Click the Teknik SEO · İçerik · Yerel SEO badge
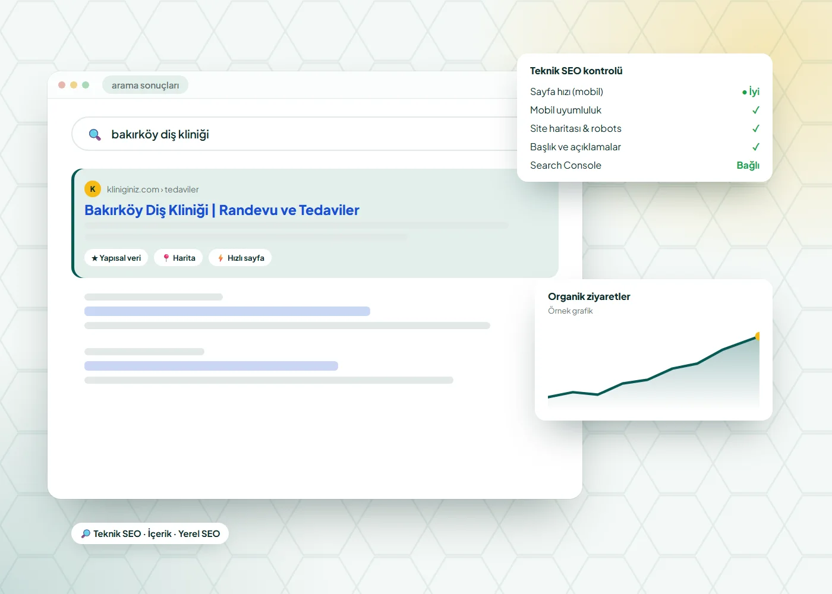Screen dimensions: 832x594 coord(150,533)
